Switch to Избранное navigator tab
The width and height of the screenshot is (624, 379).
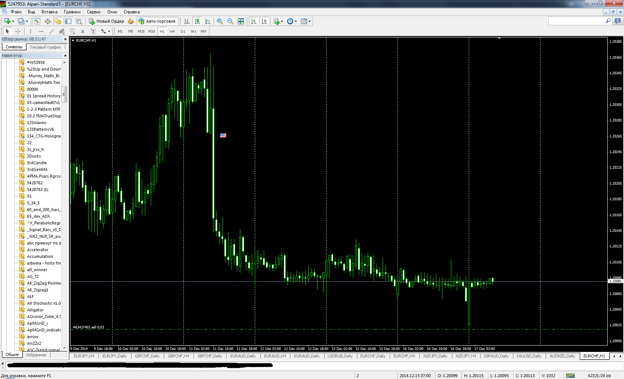point(36,355)
